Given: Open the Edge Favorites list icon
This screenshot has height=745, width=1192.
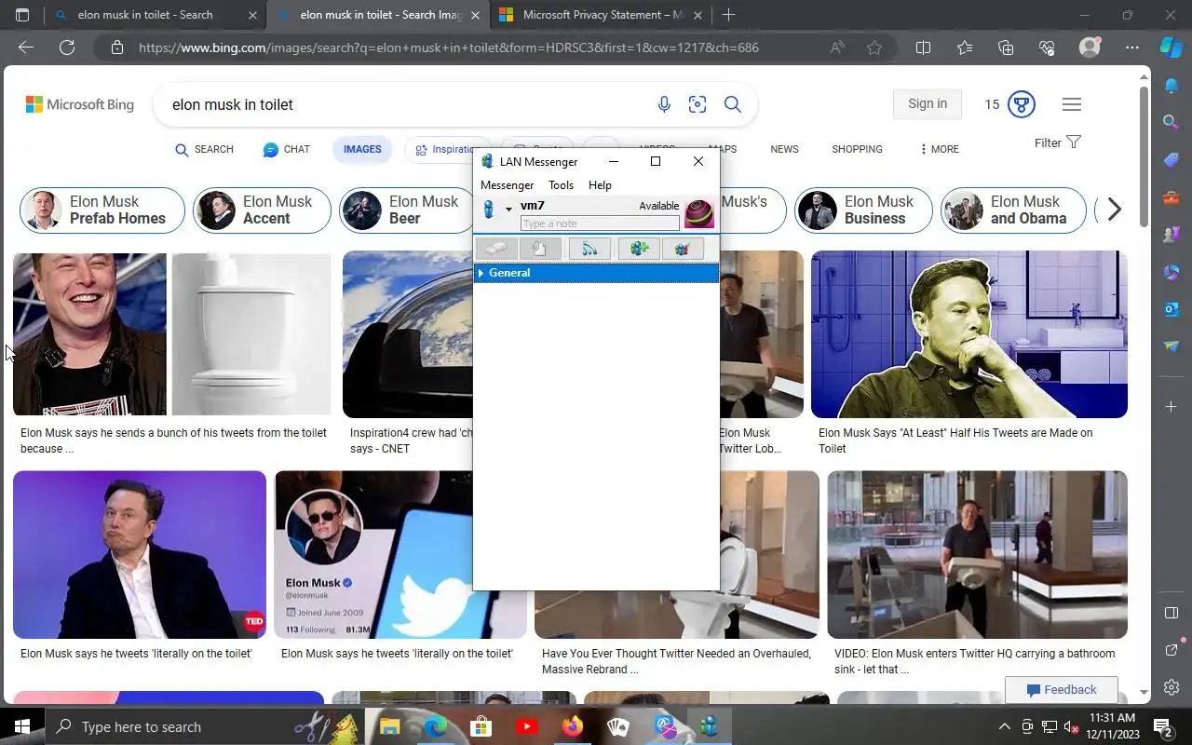Looking at the screenshot, I should pos(964,47).
